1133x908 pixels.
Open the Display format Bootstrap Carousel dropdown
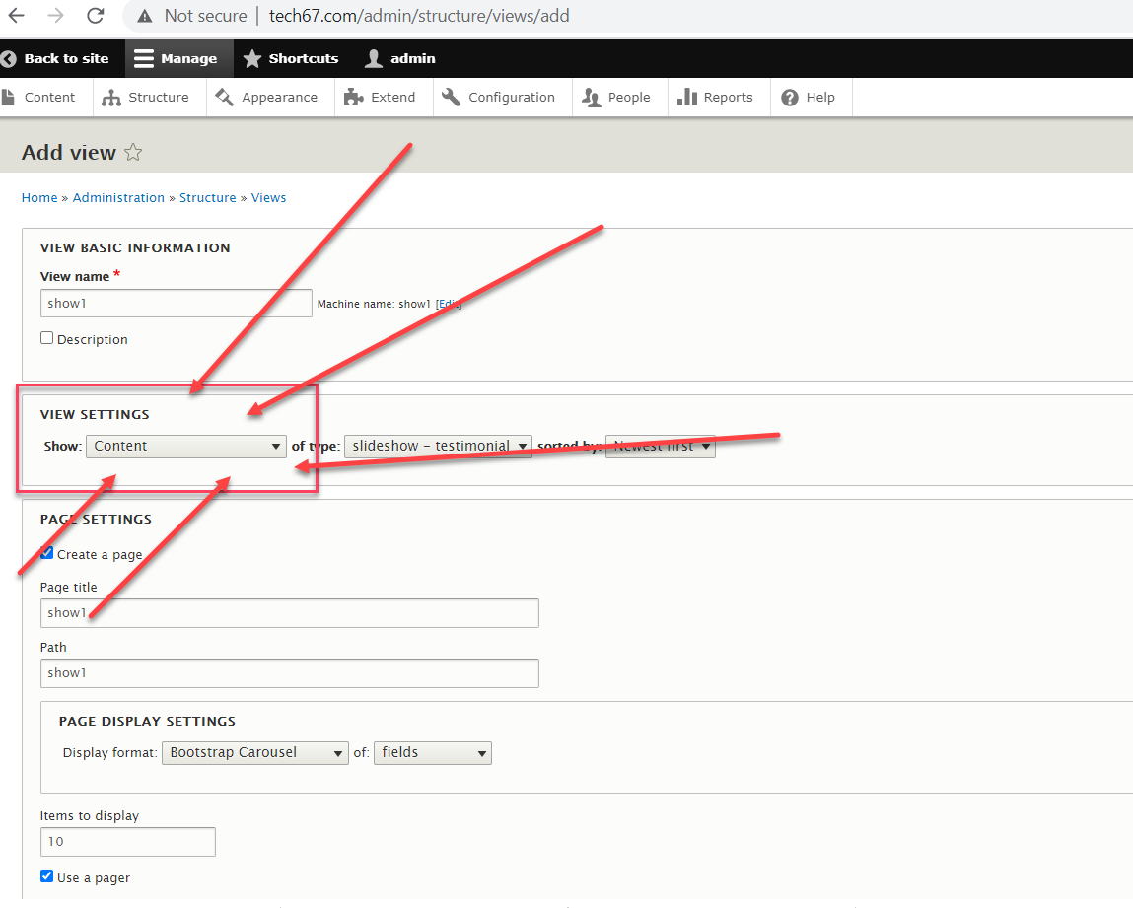255,752
